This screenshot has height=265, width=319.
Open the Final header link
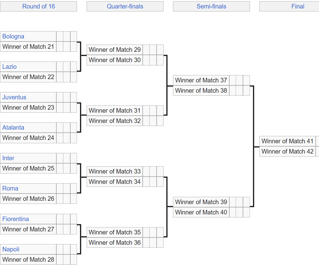[x=297, y=6]
